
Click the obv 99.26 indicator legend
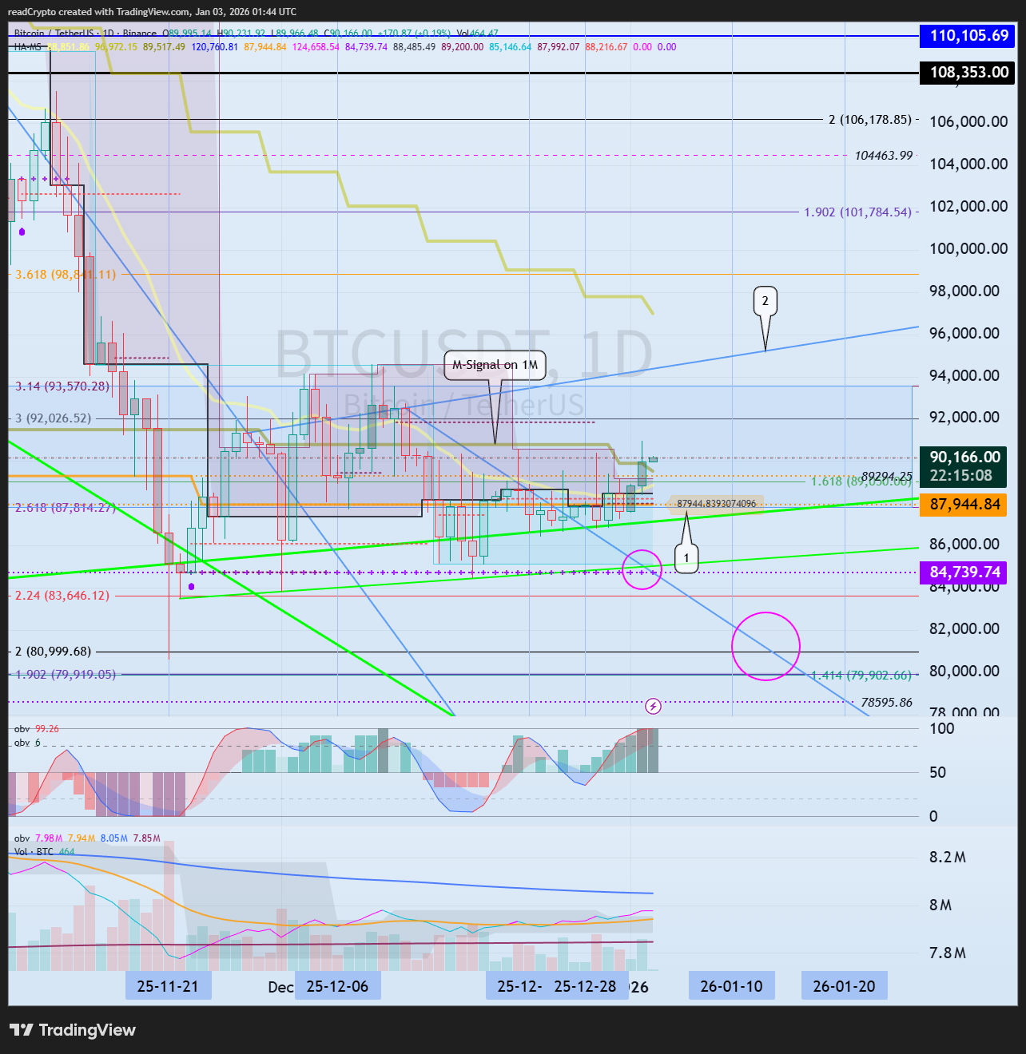click(37, 729)
